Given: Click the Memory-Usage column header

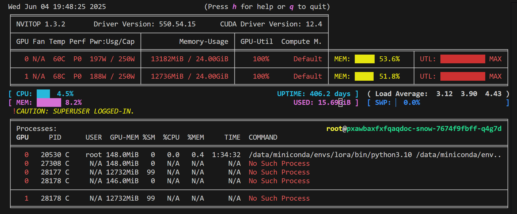Looking at the screenshot, I should click(x=204, y=42).
